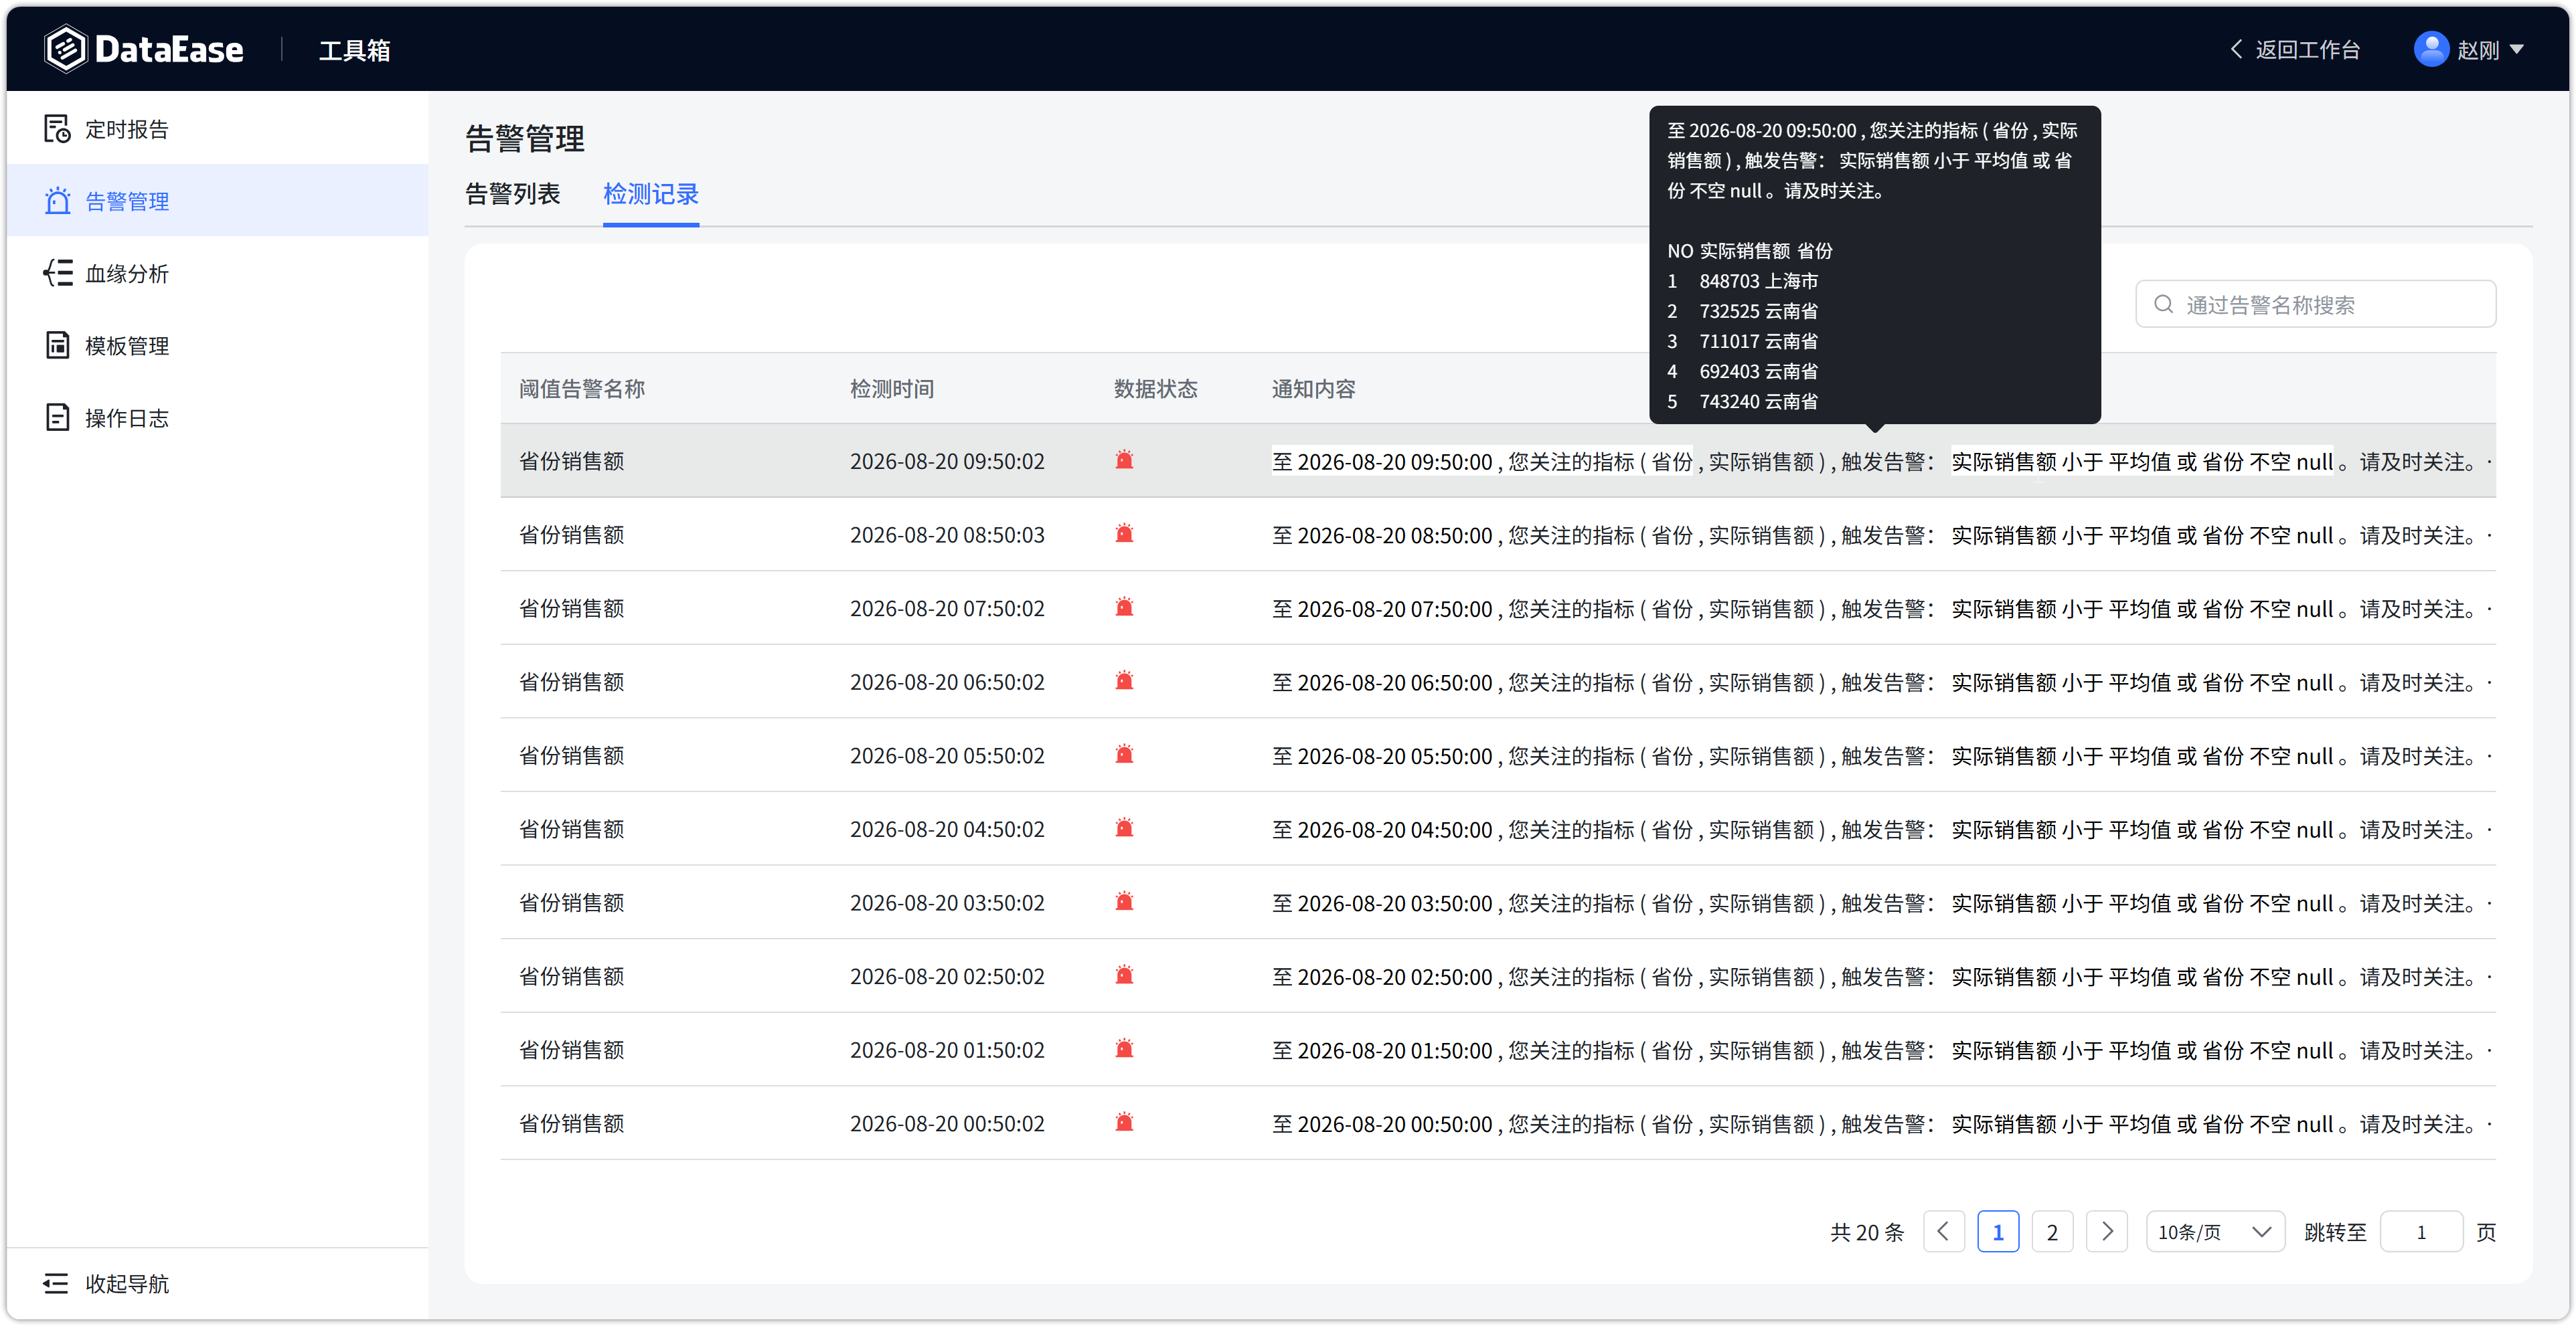The height and width of the screenshot is (1326, 2576).
Task: Click the 工具箱 header label
Action: [x=354, y=50]
